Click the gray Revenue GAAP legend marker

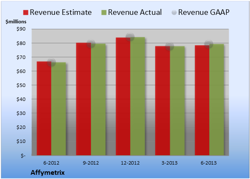[x=174, y=12]
